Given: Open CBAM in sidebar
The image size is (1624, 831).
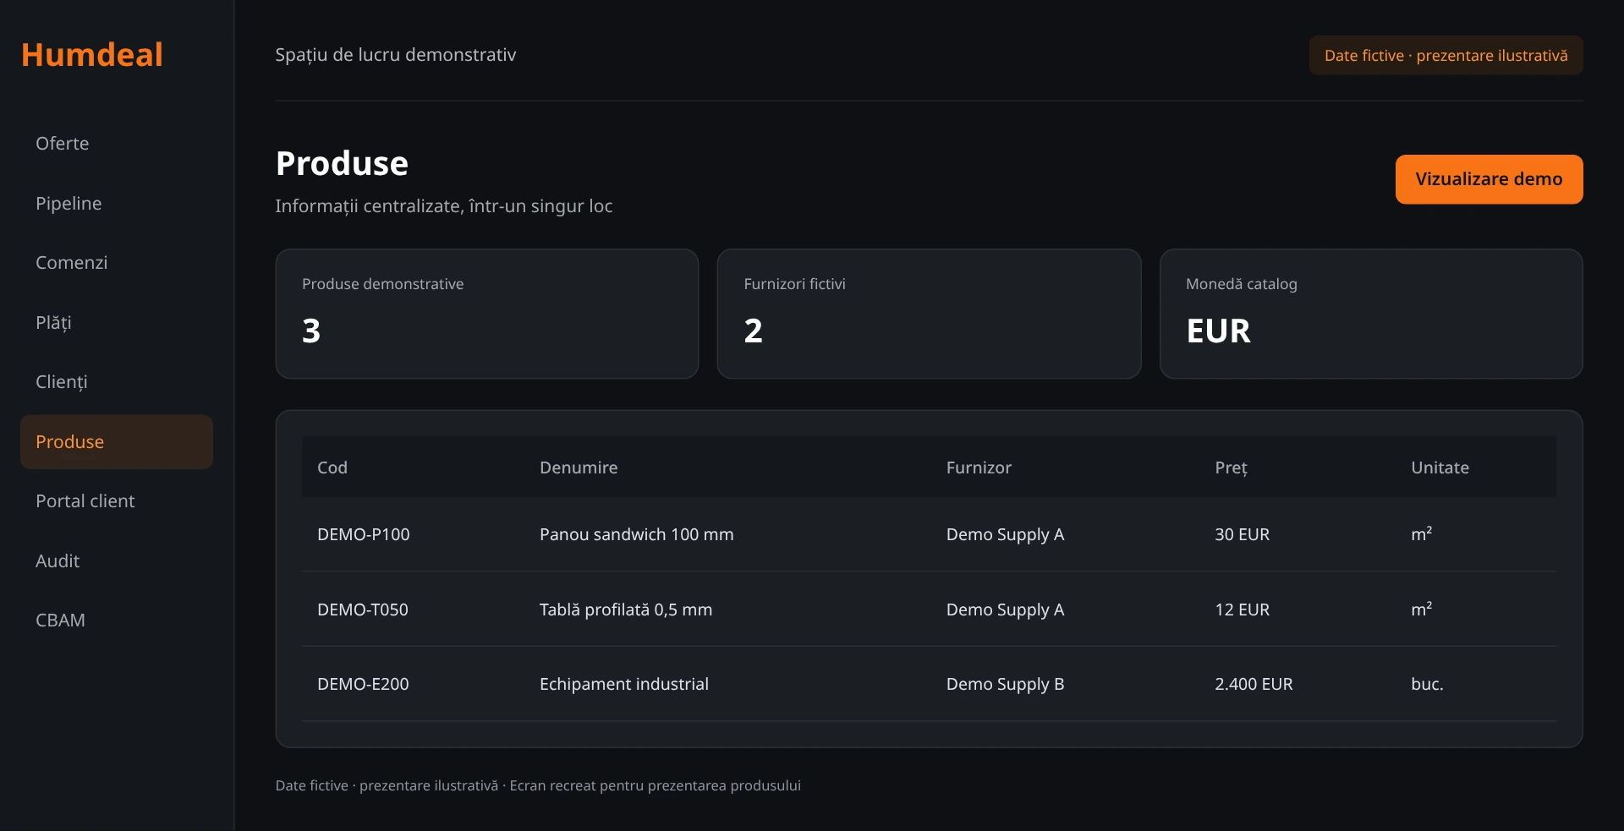Looking at the screenshot, I should pyautogui.click(x=117, y=621).
